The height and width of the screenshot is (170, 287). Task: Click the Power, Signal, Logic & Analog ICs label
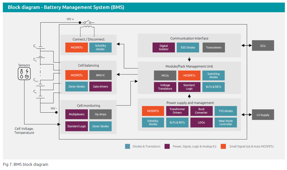tap(194, 146)
